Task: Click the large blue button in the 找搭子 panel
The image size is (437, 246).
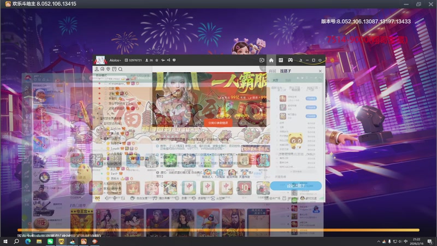Action: (296, 186)
